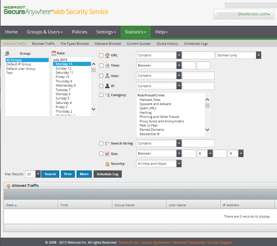Enable the Time filter checkbox

(101, 66)
